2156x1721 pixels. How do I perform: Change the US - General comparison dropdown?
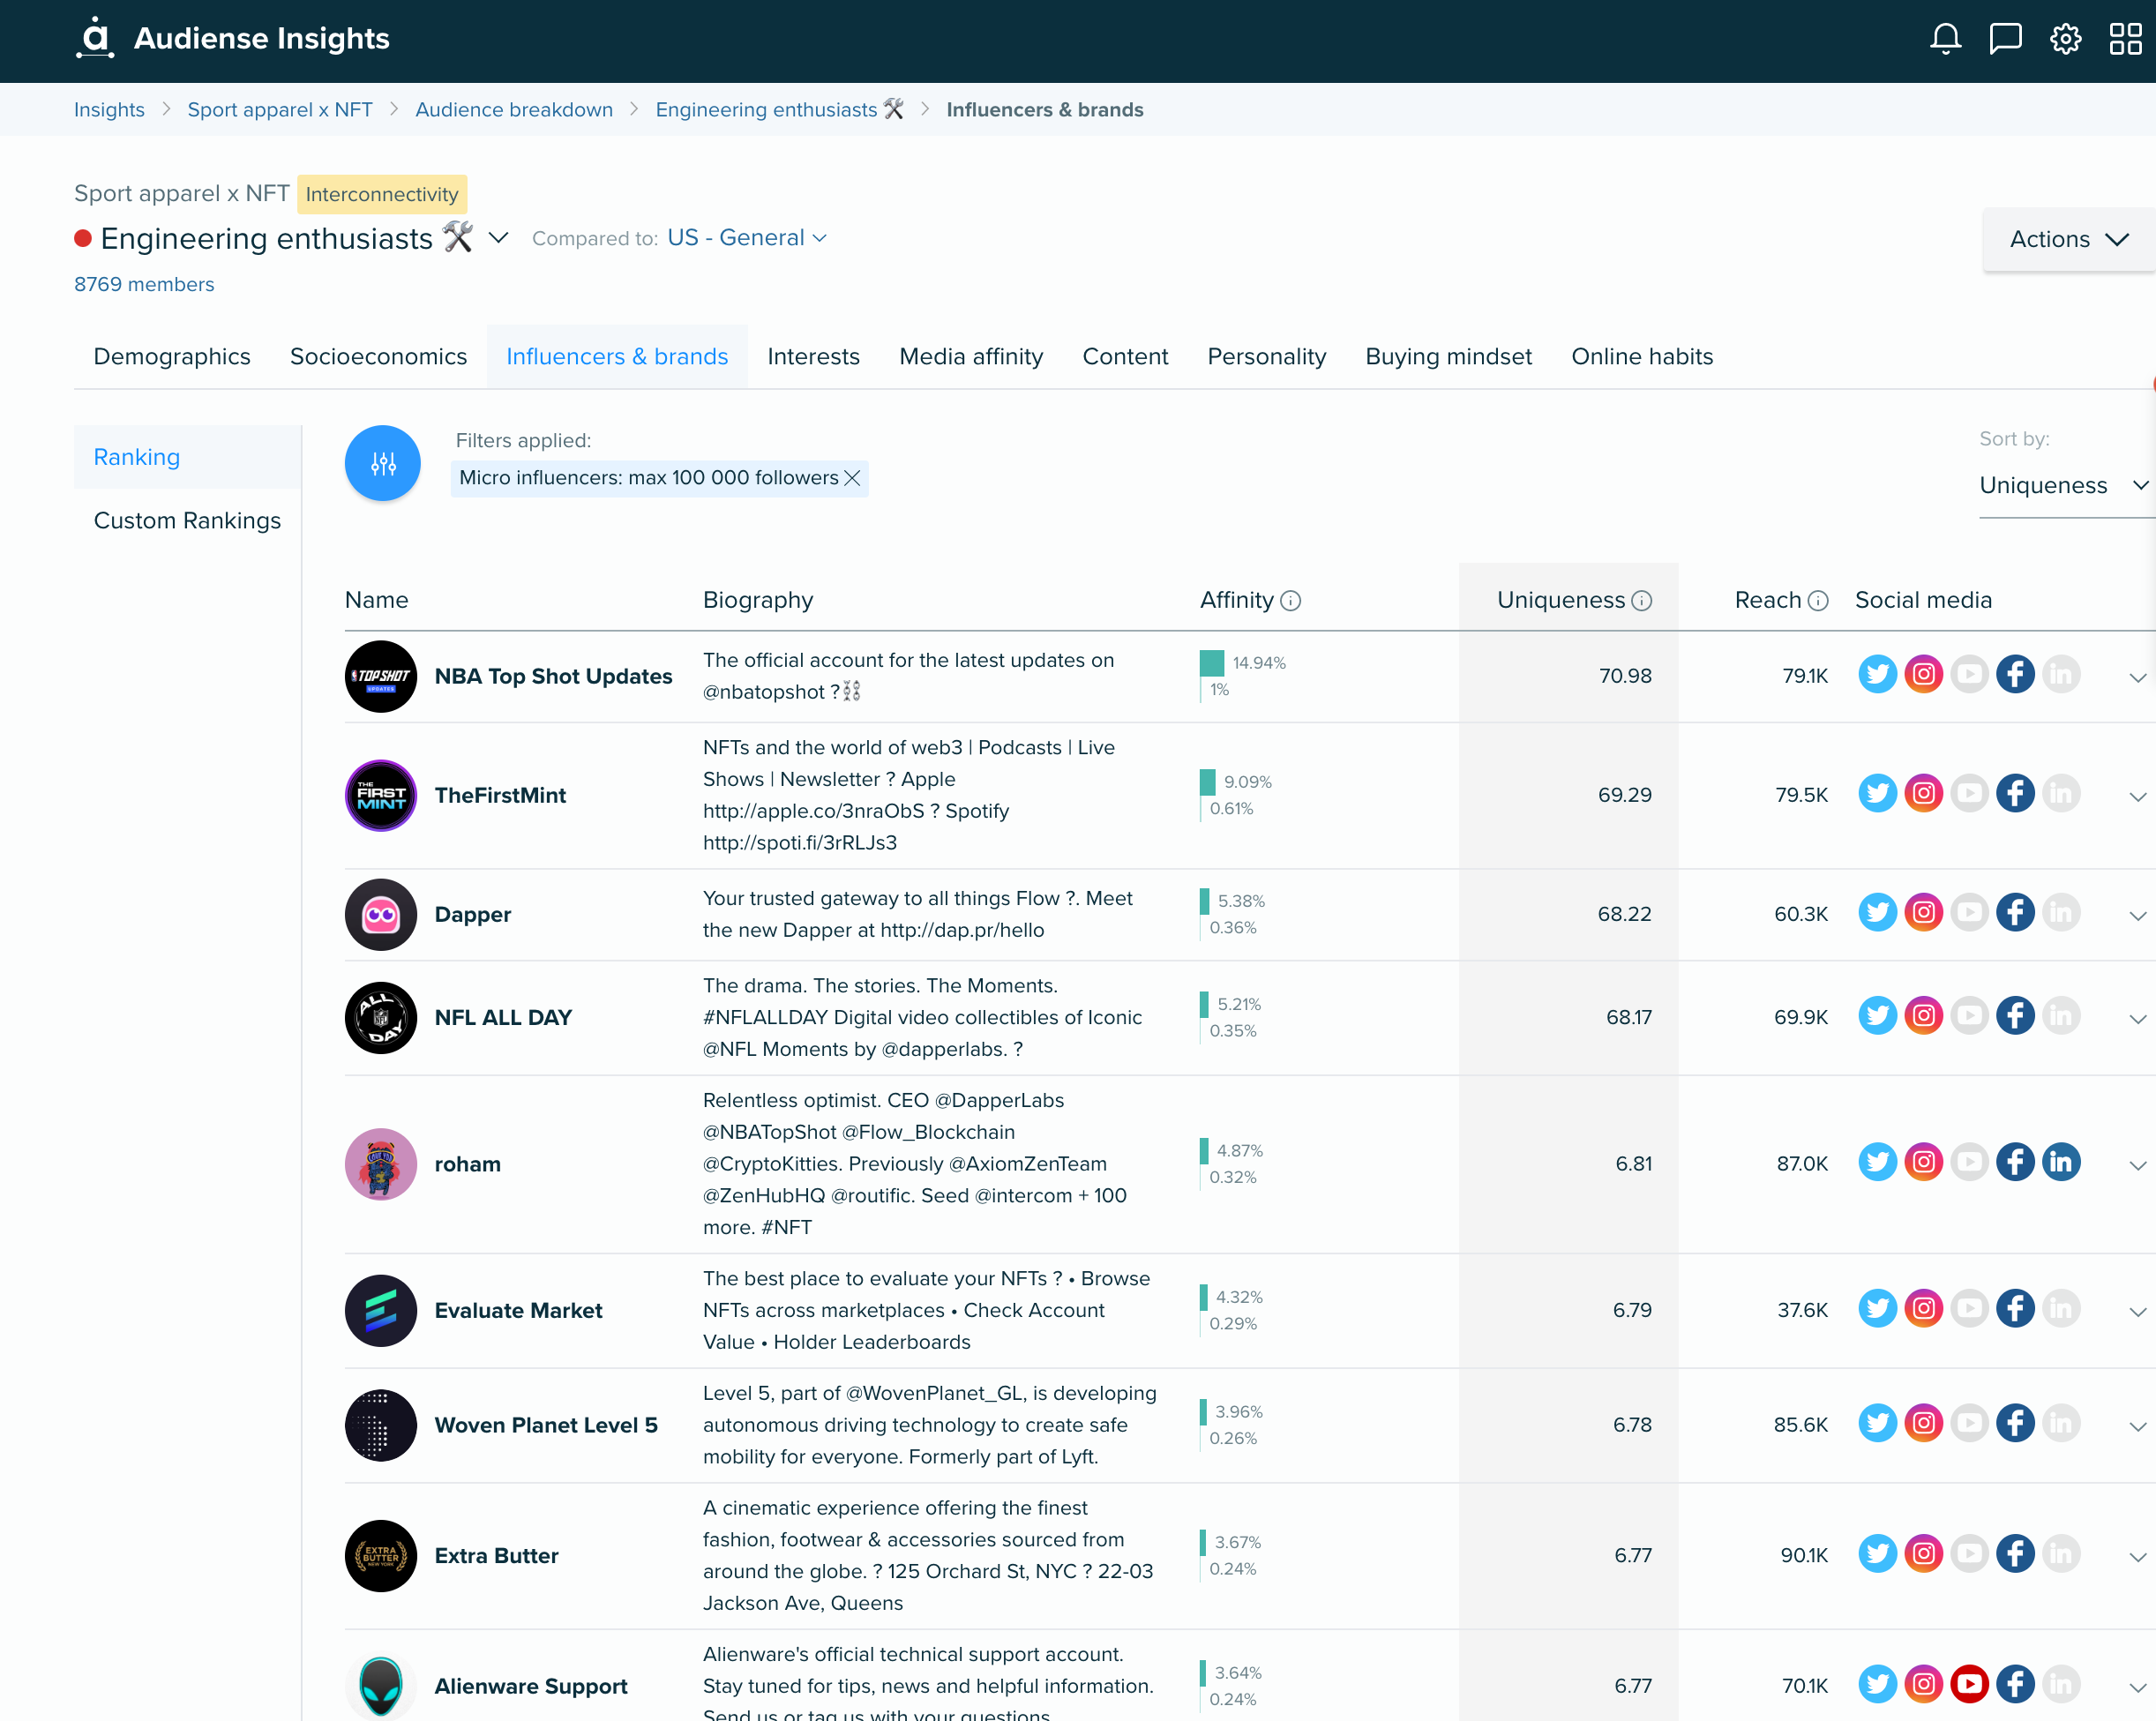pos(746,238)
